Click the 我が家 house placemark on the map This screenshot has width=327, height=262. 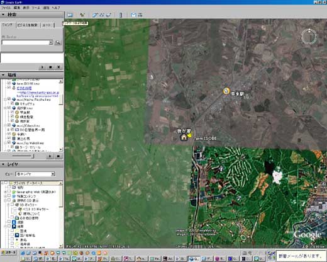coord(184,137)
